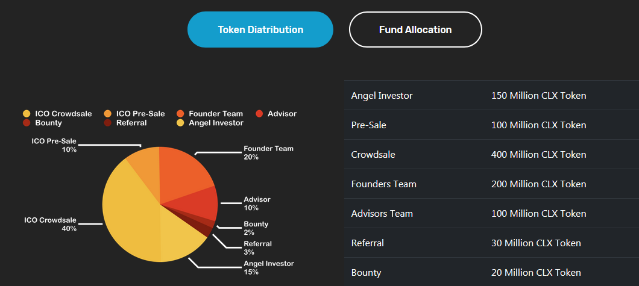Switch to the Fund Allocation tab
This screenshot has height=286, width=639.
point(415,30)
